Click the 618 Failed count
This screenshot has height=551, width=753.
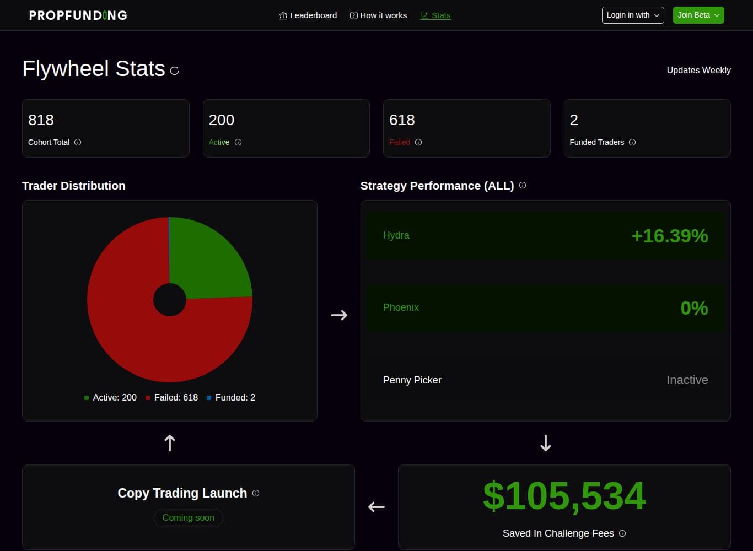402,120
